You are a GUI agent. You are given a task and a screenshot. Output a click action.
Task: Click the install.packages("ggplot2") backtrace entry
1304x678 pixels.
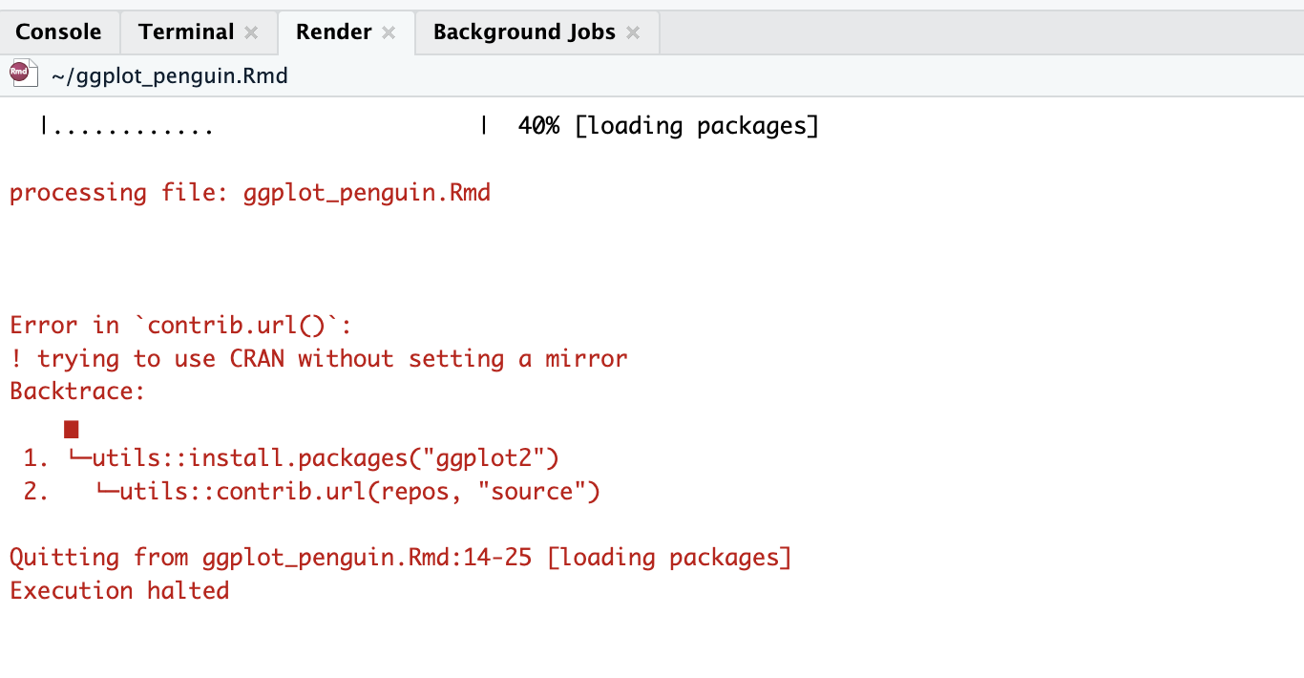[x=326, y=459]
